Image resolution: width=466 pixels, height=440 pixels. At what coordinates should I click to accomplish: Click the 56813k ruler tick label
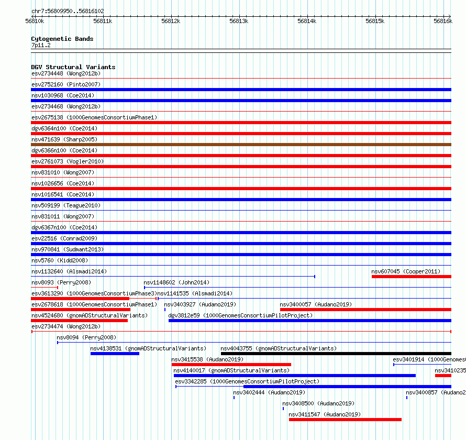(x=239, y=21)
